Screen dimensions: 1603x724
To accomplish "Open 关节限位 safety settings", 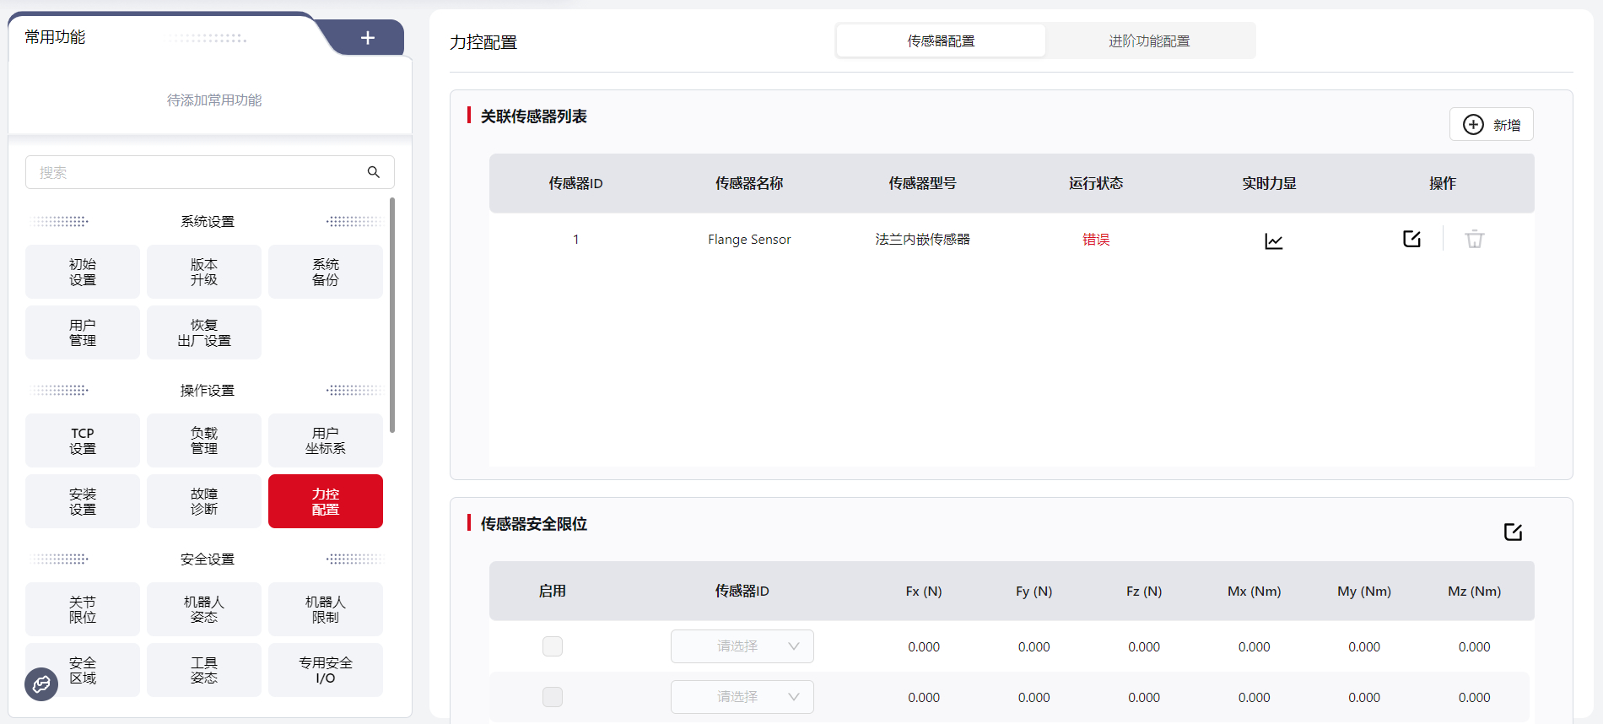I will 83,609.
